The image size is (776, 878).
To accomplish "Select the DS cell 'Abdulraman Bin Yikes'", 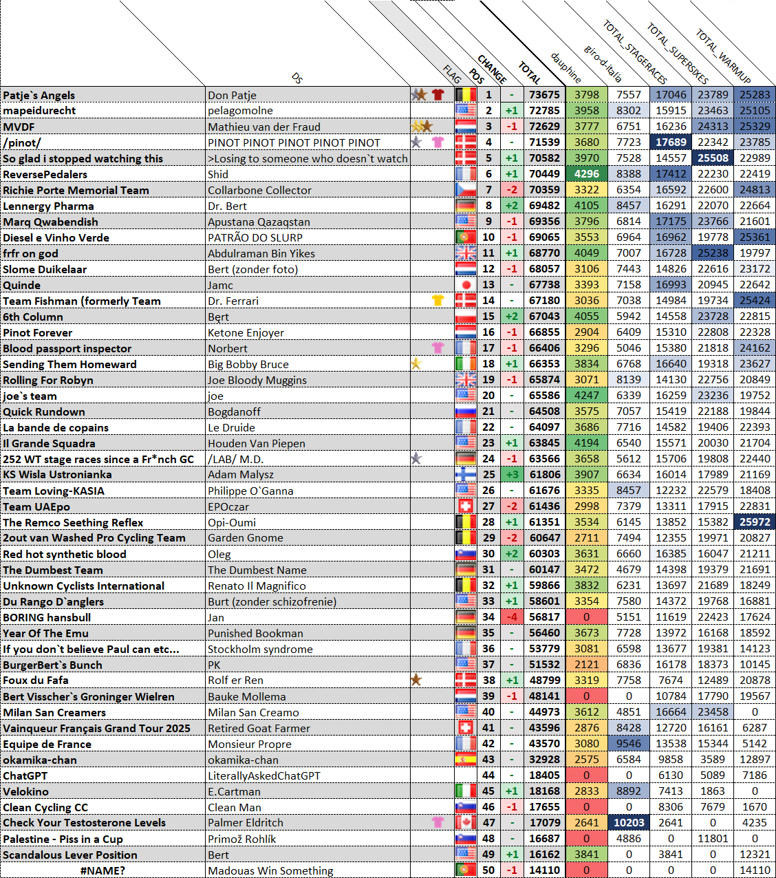I will pyautogui.click(x=308, y=253).
